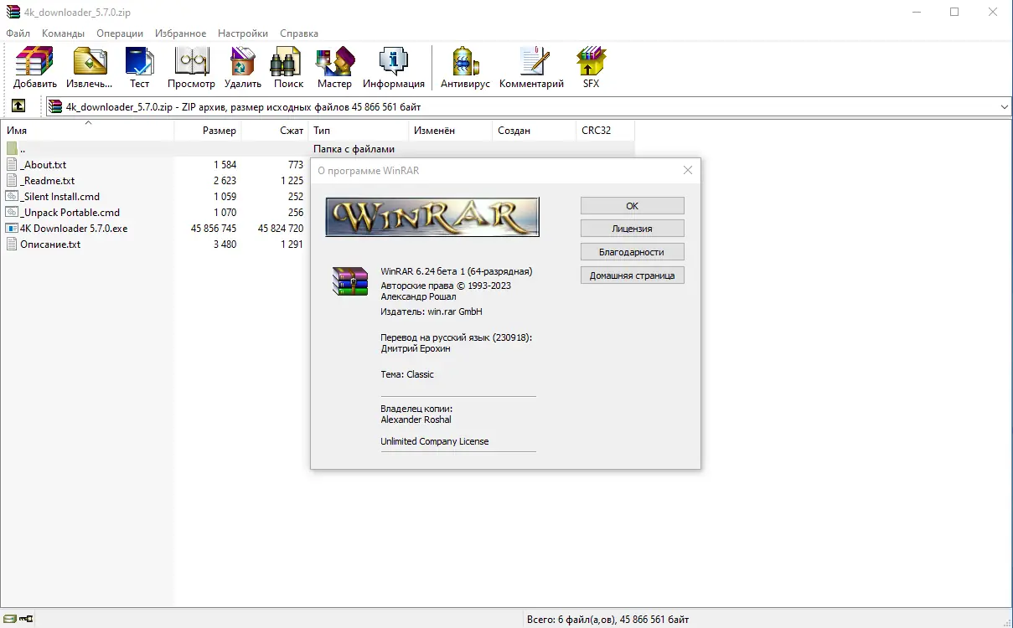This screenshot has width=1013, height=628.
Task: Click the _About.txt file icon
Action: 12,165
